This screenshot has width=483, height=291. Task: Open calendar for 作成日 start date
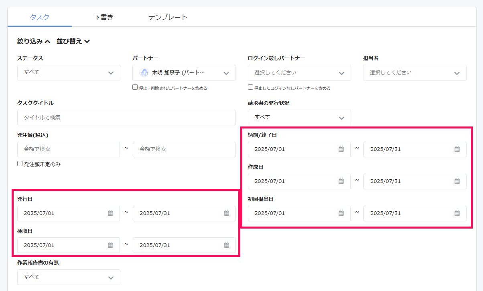tap(341, 181)
